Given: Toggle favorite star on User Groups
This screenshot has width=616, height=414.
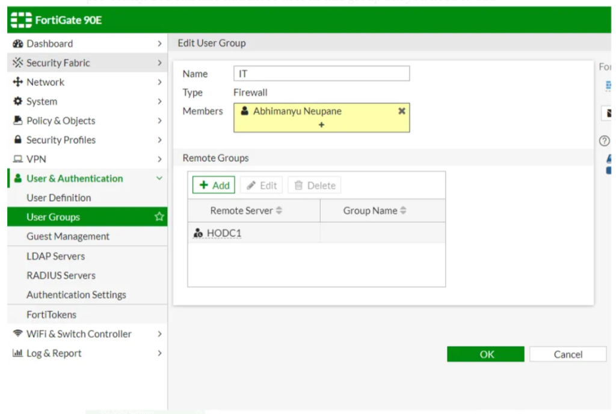Looking at the screenshot, I should pyautogui.click(x=159, y=217).
